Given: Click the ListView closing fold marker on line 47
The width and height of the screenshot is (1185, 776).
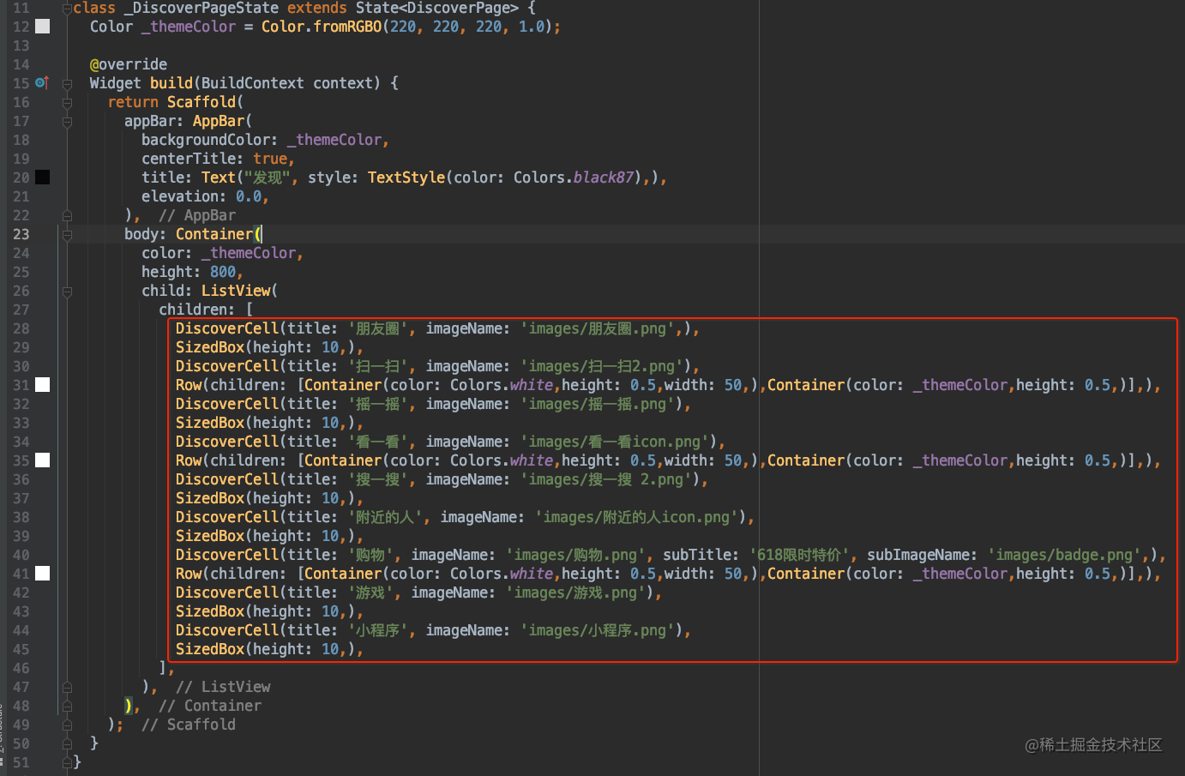Looking at the screenshot, I should pos(67,688).
